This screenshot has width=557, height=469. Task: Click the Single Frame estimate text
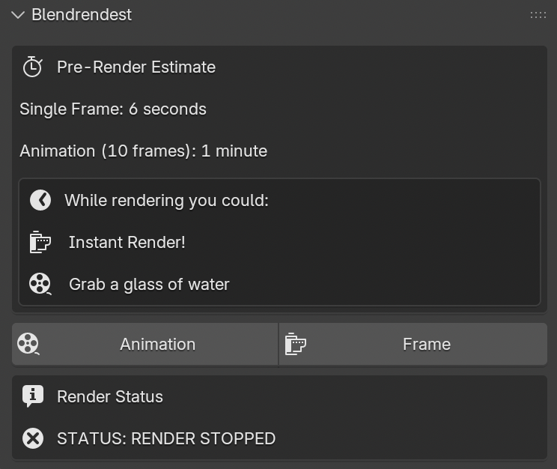113,109
